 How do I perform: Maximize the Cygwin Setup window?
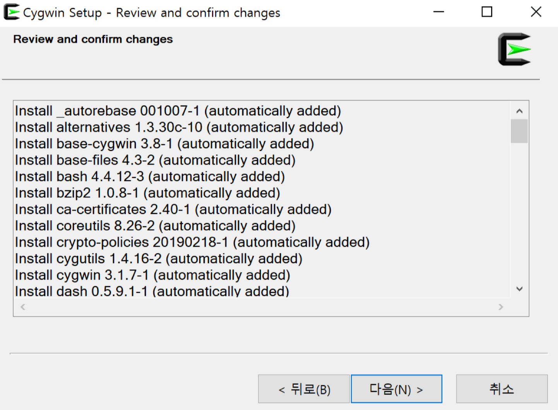pyautogui.click(x=487, y=12)
